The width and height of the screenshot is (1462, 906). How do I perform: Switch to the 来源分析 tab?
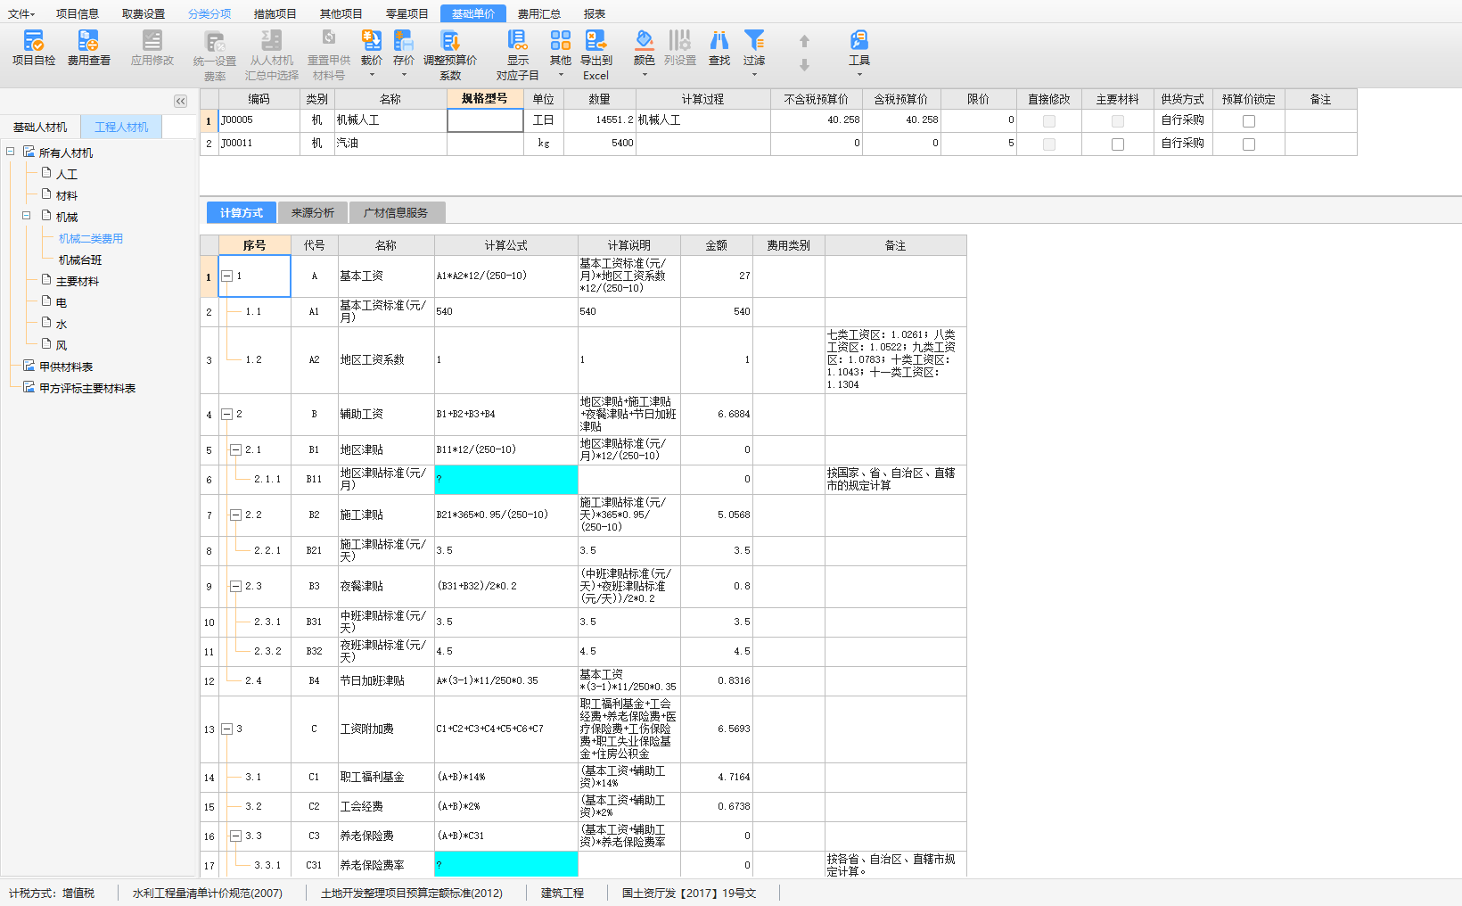[312, 213]
